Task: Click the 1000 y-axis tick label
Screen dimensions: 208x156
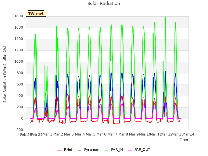Action: tap(19, 61)
